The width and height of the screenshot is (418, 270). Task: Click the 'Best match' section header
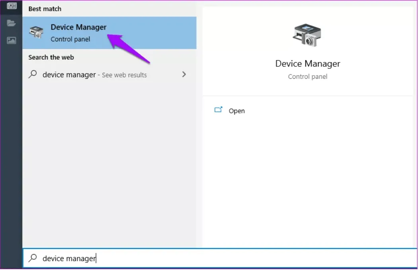(x=45, y=9)
